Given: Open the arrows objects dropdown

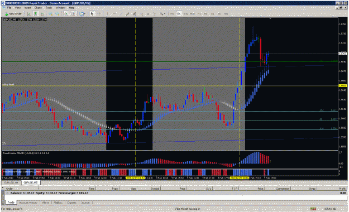Looking at the screenshot, I should pyautogui.click(x=162, y=14).
